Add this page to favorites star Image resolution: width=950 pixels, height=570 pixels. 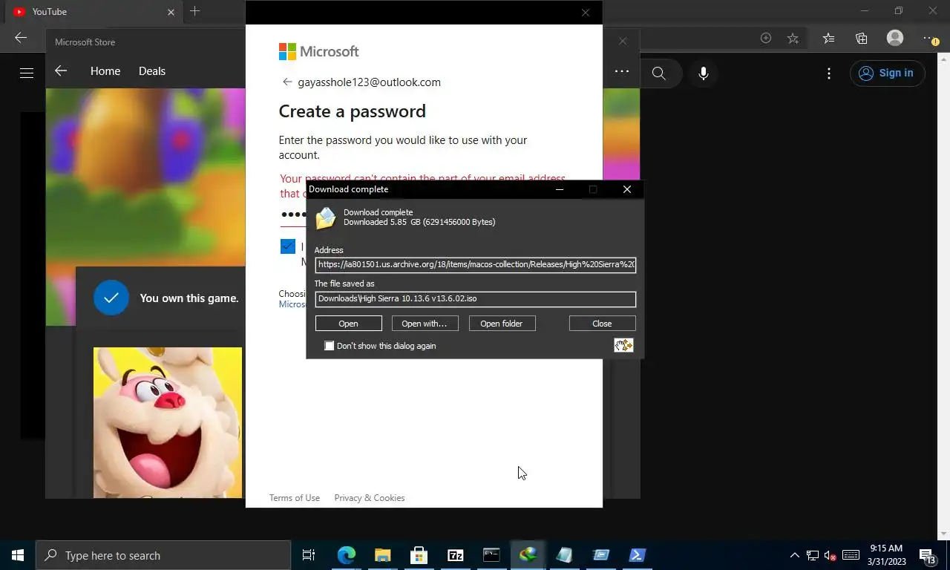click(793, 38)
